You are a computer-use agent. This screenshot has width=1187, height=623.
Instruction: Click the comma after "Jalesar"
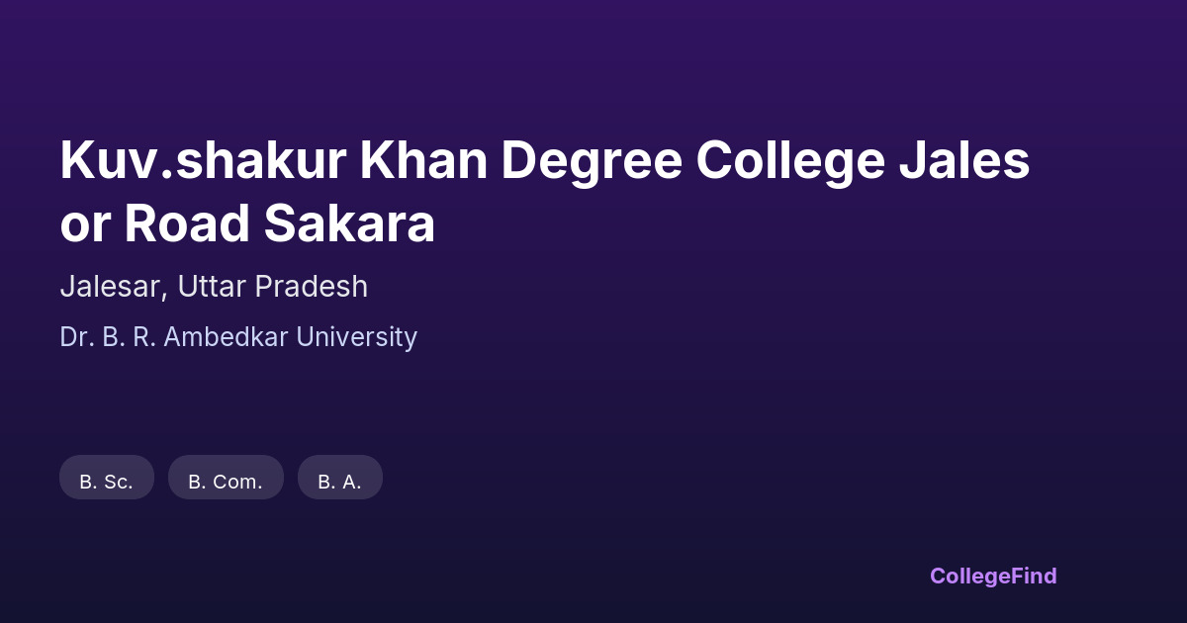(166, 295)
